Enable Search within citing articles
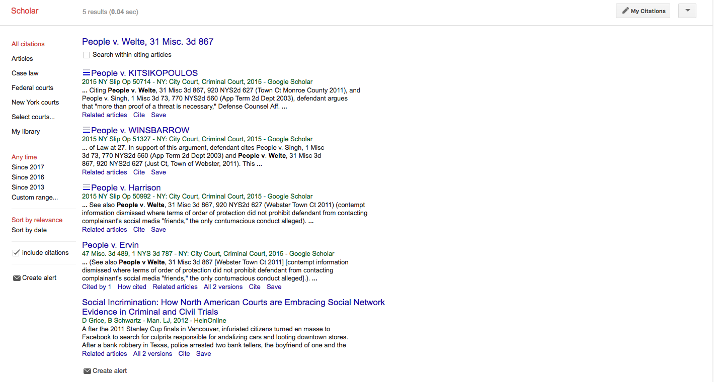 [86, 55]
